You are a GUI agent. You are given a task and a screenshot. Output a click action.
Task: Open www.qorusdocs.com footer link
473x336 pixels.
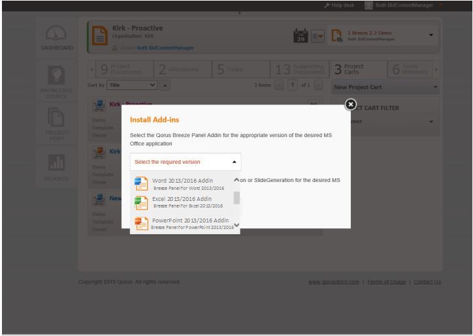334,282
